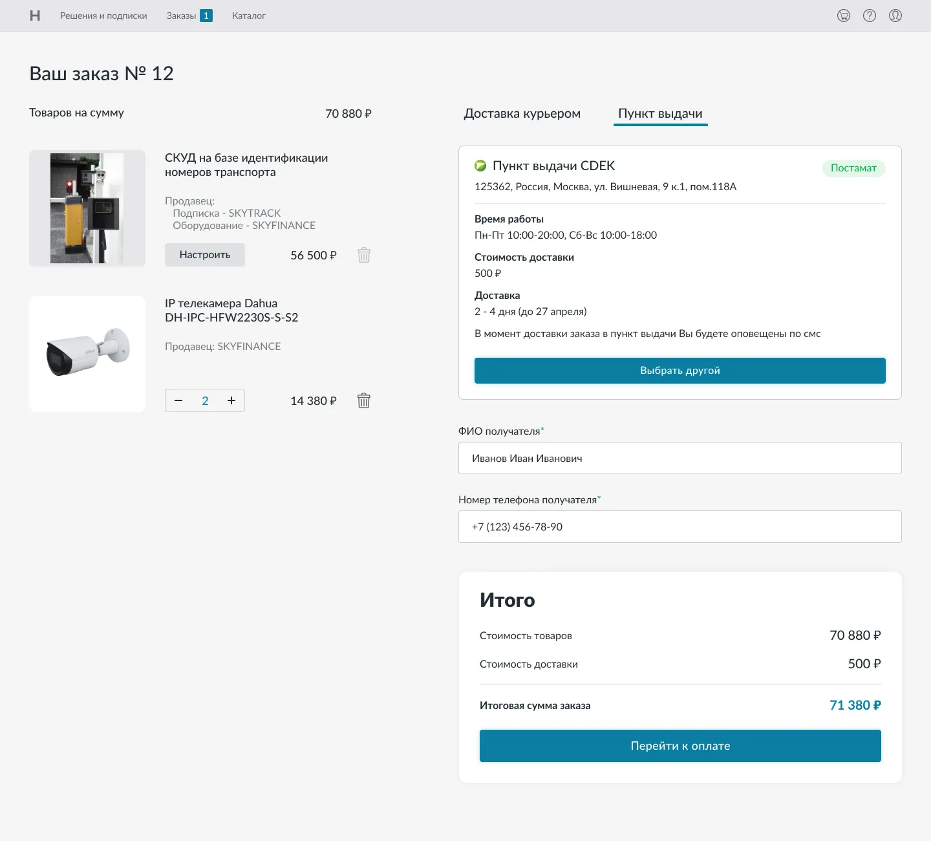Go to Заказы in top navigation
Viewport: 931px width, 841px height.
coord(182,16)
